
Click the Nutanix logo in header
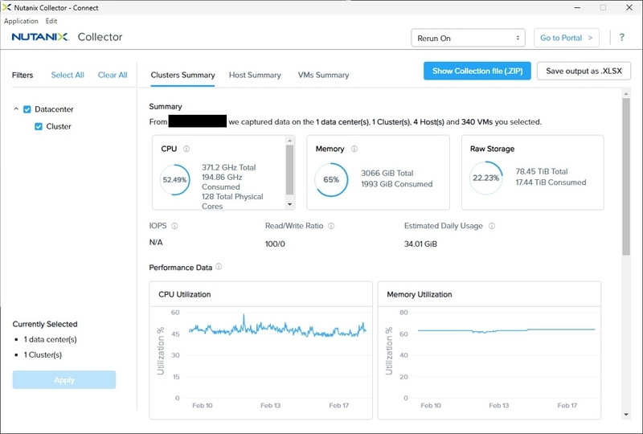click(x=40, y=37)
